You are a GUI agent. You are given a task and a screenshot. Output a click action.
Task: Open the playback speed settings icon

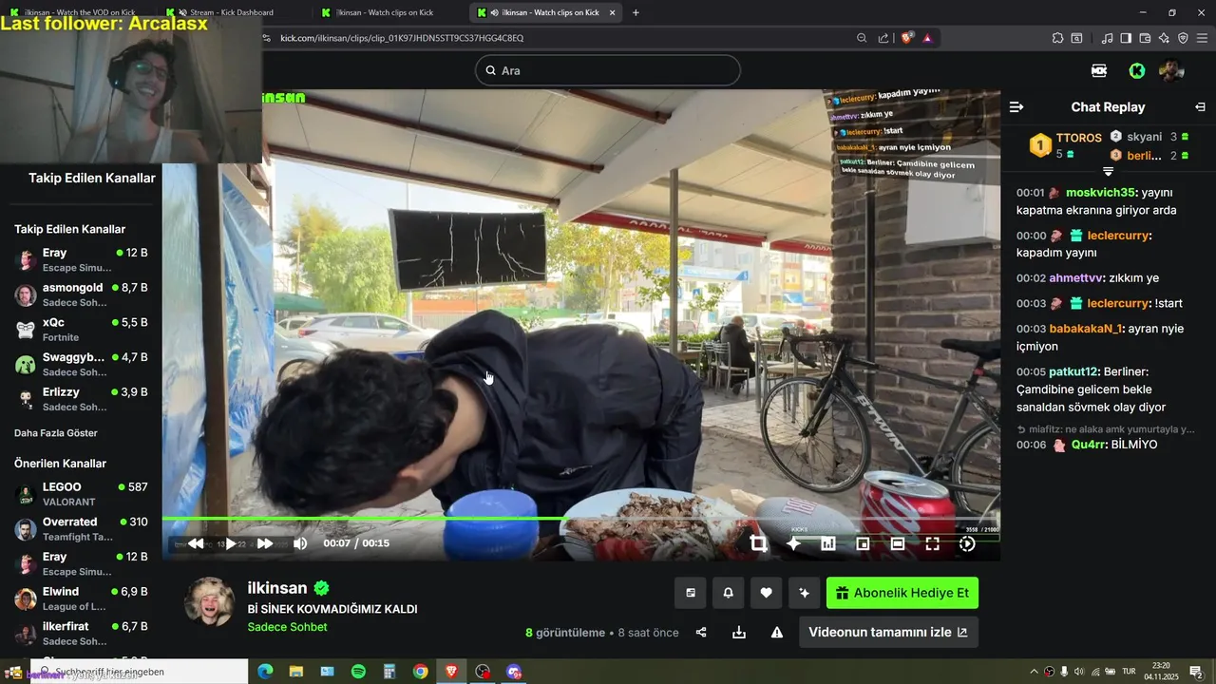click(967, 543)
